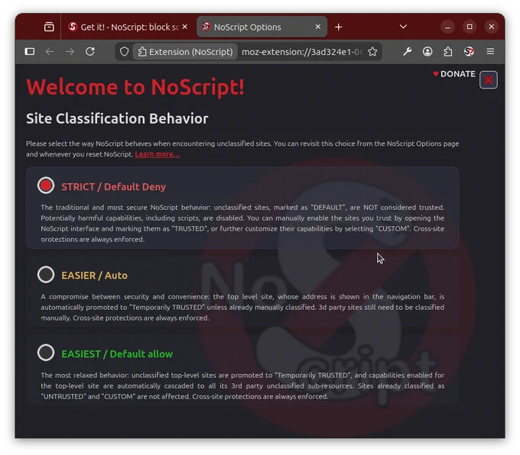Viewport: 520px width, 455px height.
Task: Open the wrench tools icon
Action: coord(408,52)
